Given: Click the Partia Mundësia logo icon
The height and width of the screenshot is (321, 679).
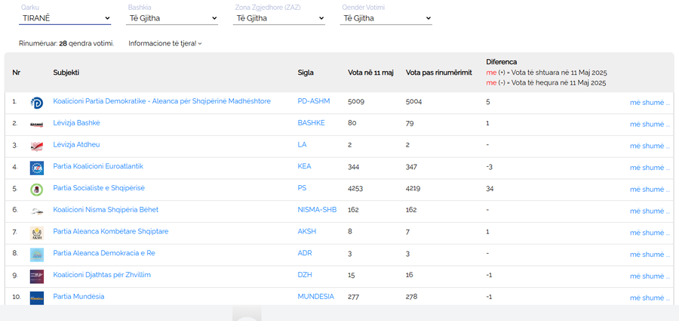Looking at the screenshot, I should (x=37, y=298).
